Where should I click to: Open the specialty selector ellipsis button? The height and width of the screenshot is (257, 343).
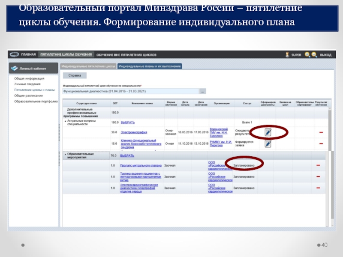(x=203, y=91)
